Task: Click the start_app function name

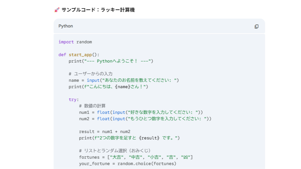Action: [x=80, y=55]
